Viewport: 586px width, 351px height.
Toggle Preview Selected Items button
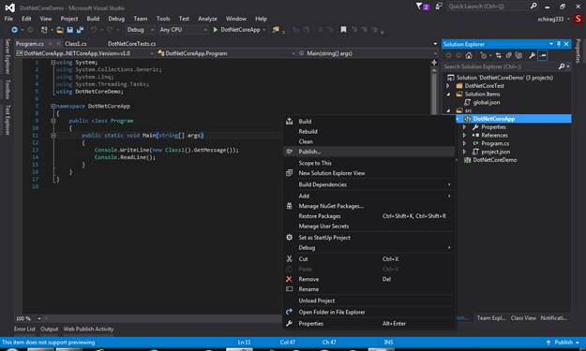coord(543,55)
